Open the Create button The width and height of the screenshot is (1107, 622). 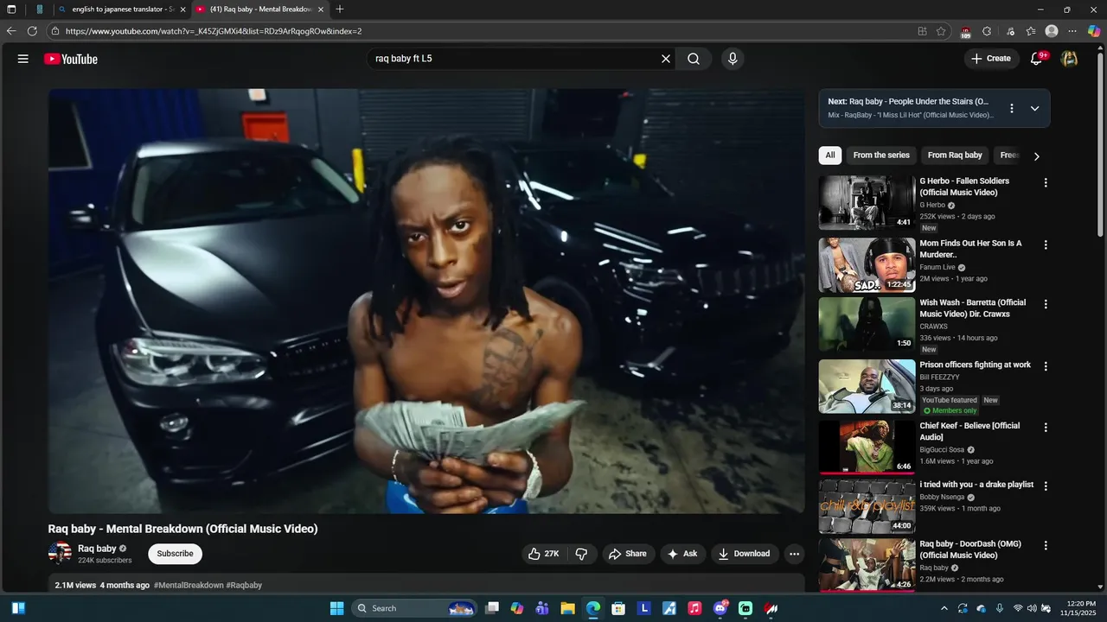(991, 59)
